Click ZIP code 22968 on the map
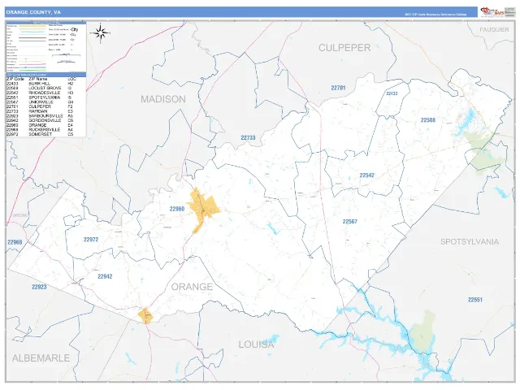Screen dimensions: 520x390 pyautogui.click(x=15, y=242)
